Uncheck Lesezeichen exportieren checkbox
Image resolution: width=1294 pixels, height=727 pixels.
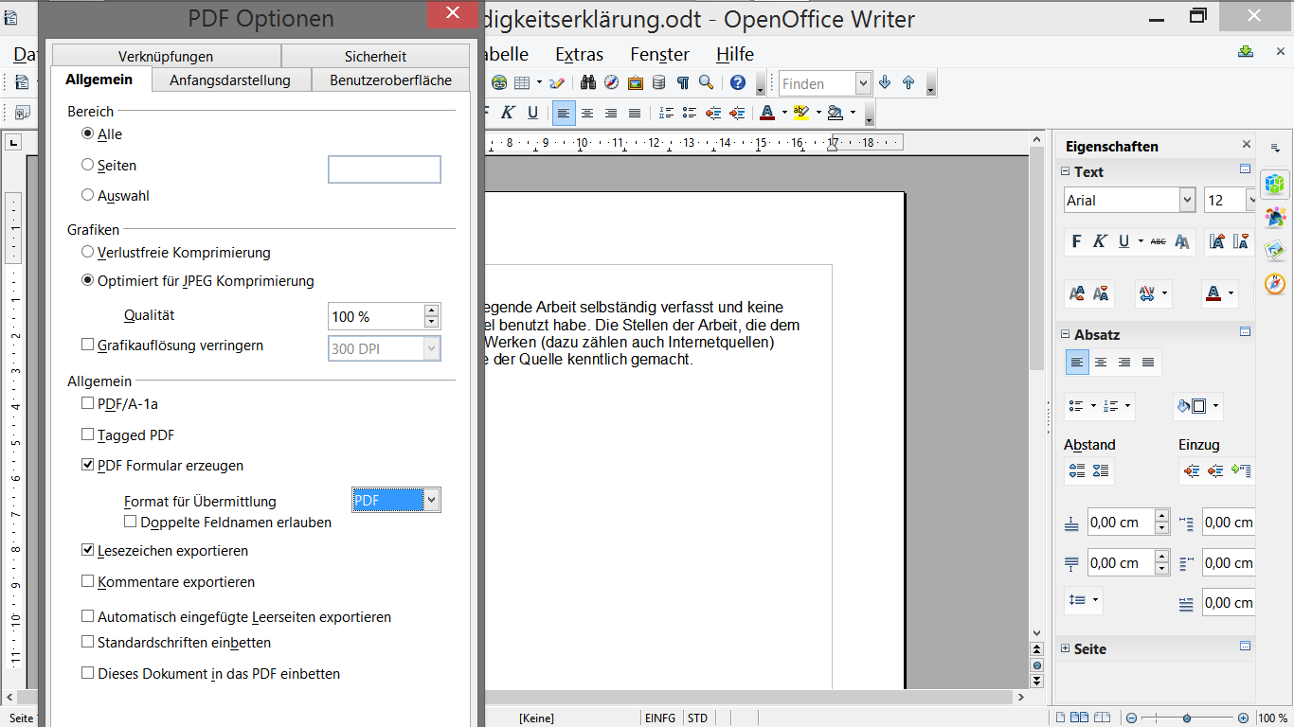(88, 550)
